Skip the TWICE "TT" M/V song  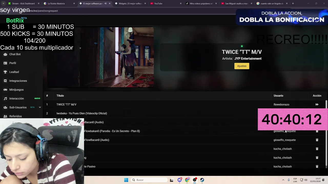tap(317, 105)
